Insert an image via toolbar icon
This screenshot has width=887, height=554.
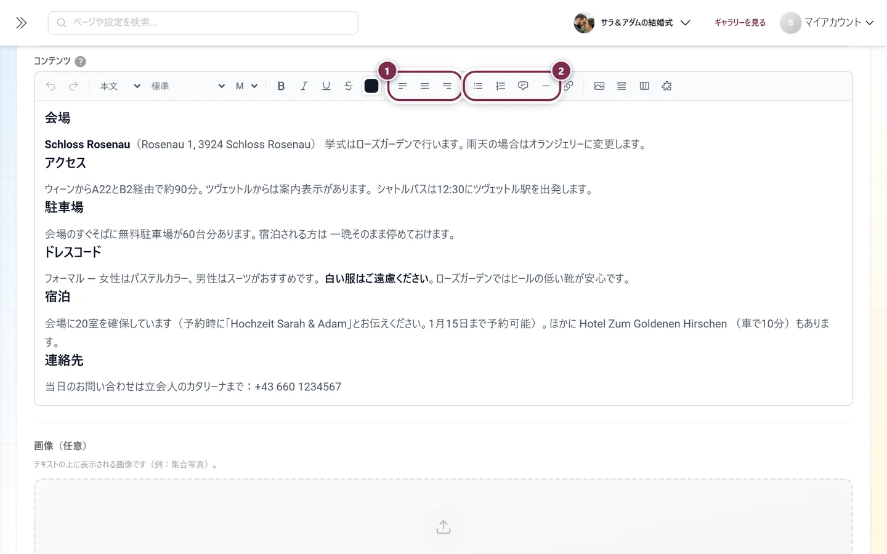(599, 86)
